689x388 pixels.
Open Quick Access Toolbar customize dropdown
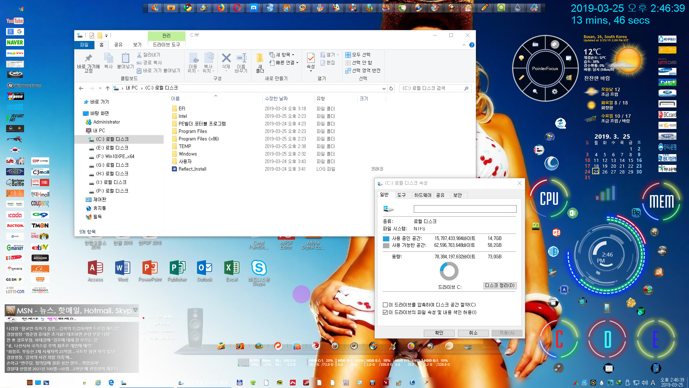click(106, 36)
